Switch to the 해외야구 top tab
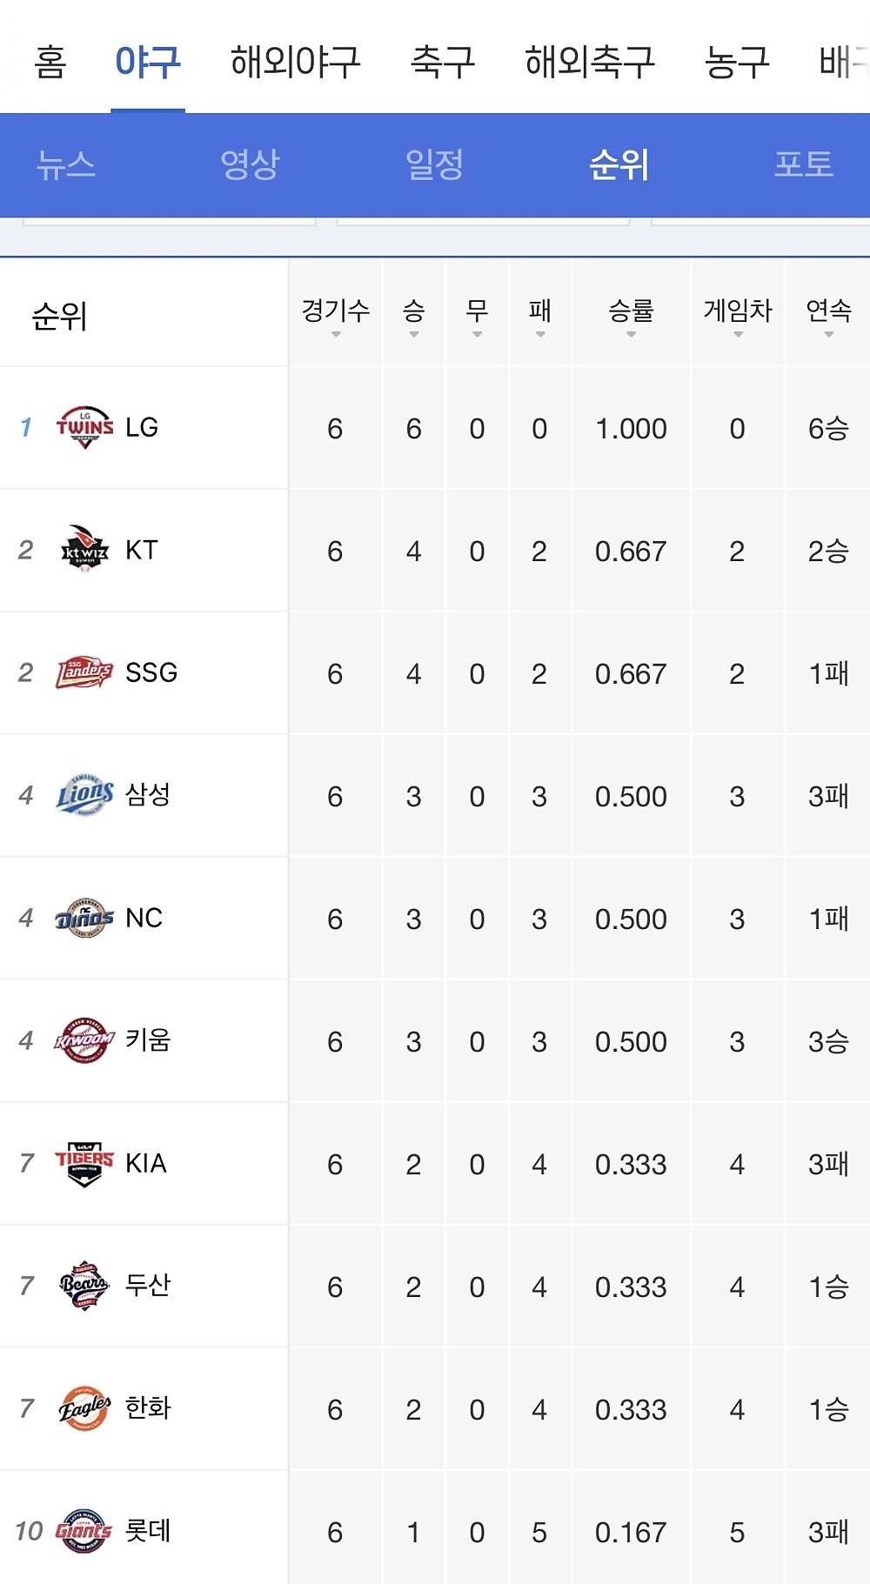Screen dimensions: 870x1584 point(295,62)
